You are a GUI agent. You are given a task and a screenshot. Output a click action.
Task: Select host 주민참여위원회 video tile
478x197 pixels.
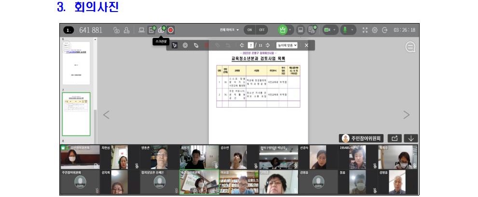(80, 157)
